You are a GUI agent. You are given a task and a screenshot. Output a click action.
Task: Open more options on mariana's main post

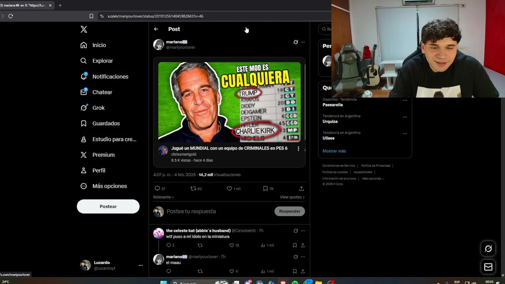(x=303, y=42)
